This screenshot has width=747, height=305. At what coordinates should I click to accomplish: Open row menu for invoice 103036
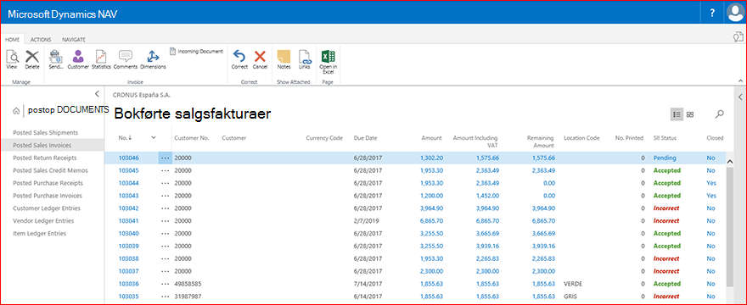tap(166, 284)
